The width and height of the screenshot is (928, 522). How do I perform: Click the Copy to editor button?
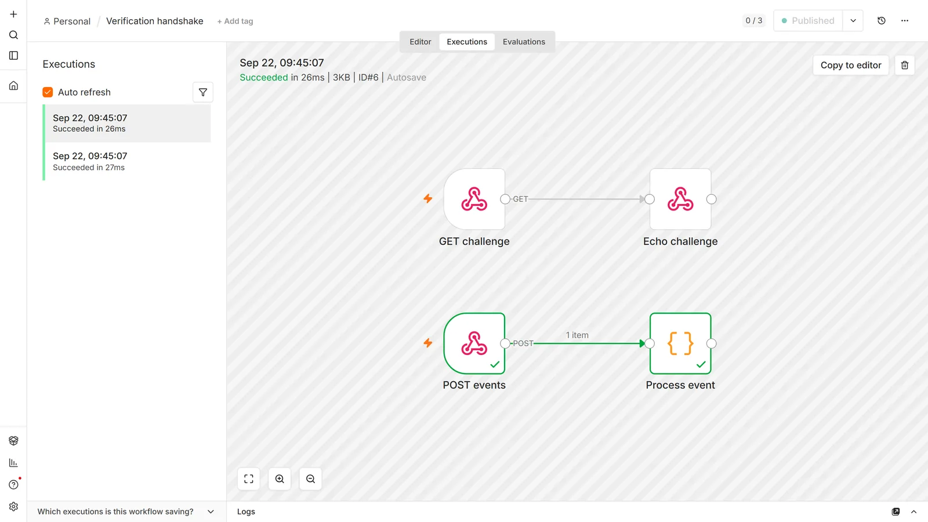(x=851, y=65)
